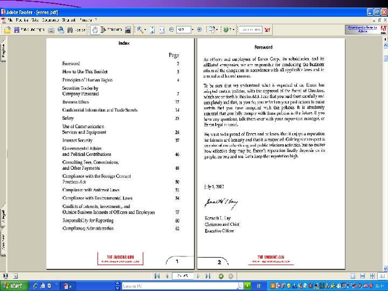Open the Pagine side panel tab
The image size is (388, 291).
pyautogui.click(x=3, y=51)
